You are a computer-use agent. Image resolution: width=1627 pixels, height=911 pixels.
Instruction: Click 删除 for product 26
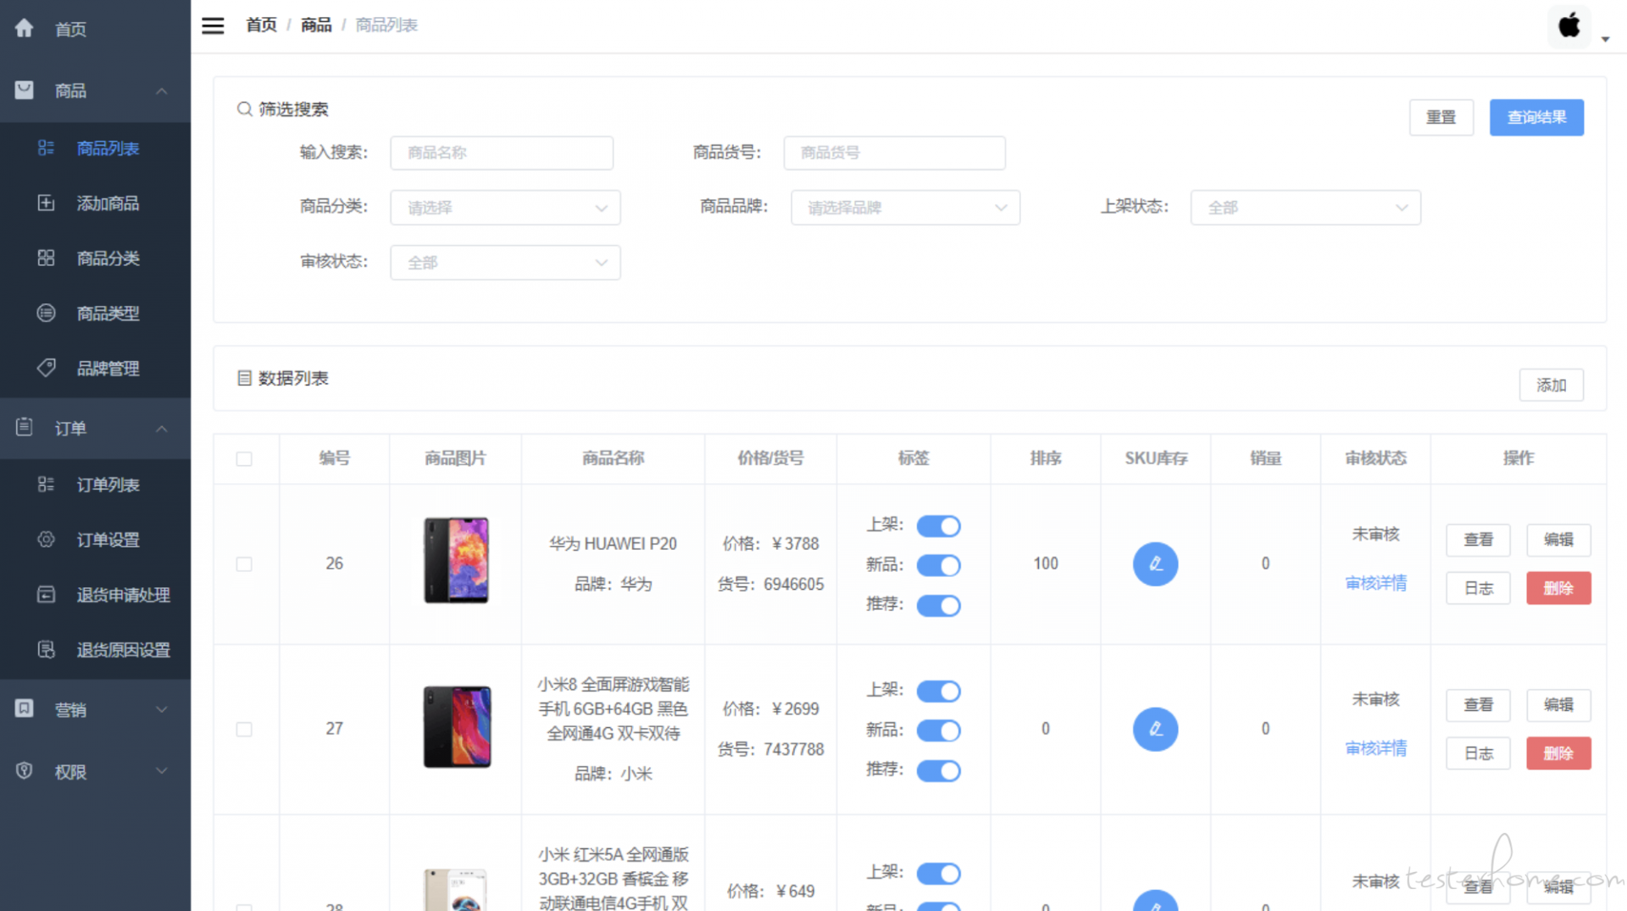pos(1558,588)
